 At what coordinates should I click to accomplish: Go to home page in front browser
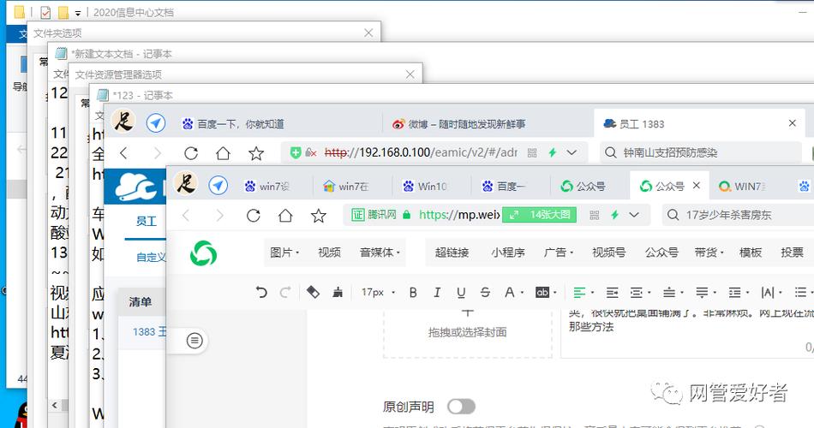coord(285,216)
